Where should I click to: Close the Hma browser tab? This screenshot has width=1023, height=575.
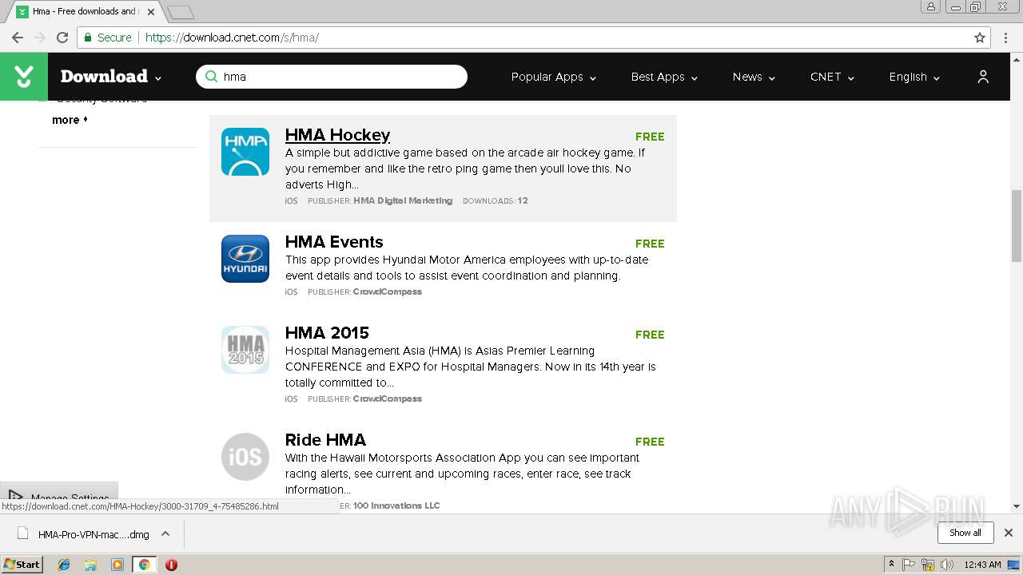click(151, 12)
